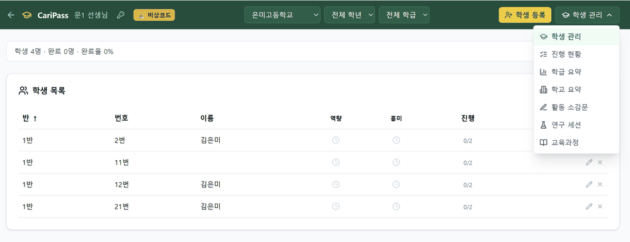Select 진행 현황 menu item

tap(576, 54)
